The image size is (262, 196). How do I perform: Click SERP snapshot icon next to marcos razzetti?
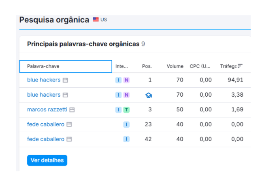pos(72,110)
